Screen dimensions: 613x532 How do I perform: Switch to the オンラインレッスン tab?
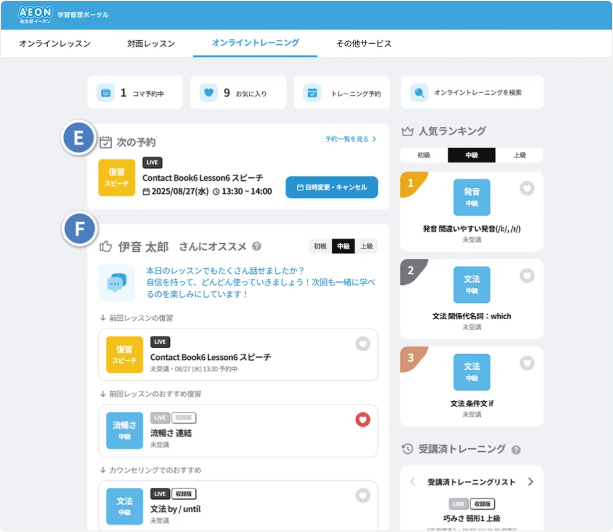(x=55, y=44)
